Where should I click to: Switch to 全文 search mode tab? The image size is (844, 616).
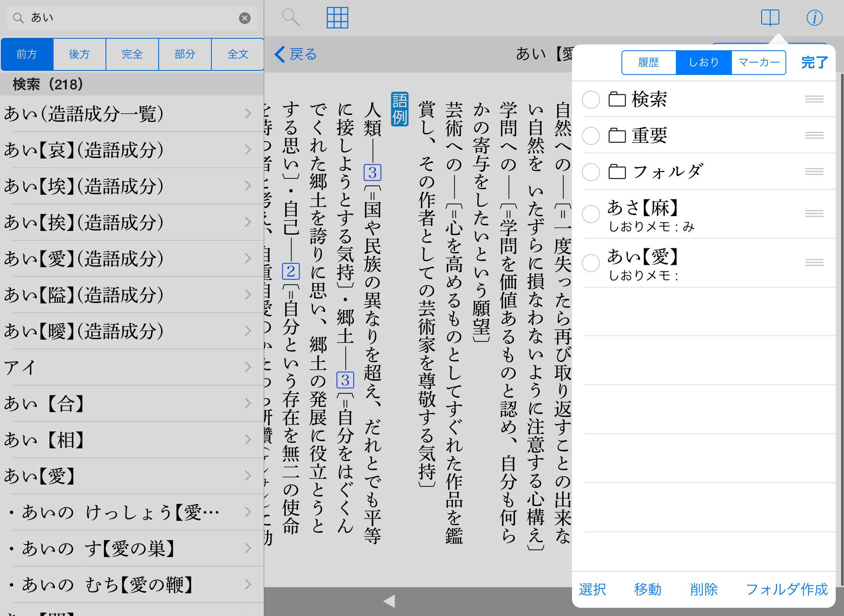pos(238,54)
